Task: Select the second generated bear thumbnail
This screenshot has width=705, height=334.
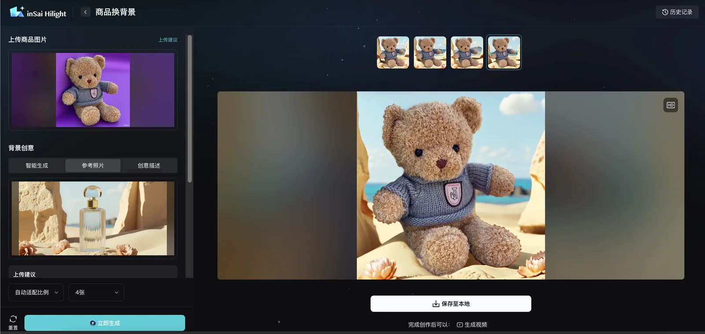Action: tap(430, 52)
